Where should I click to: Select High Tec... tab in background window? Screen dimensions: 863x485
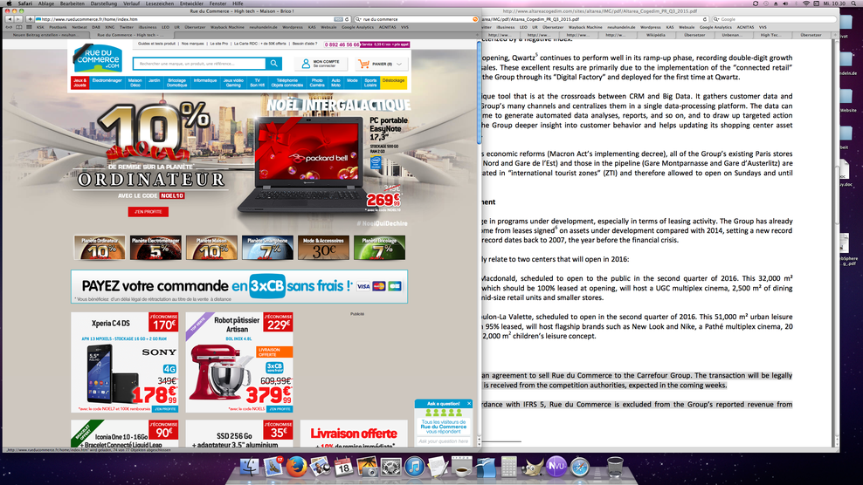(770, 35)
